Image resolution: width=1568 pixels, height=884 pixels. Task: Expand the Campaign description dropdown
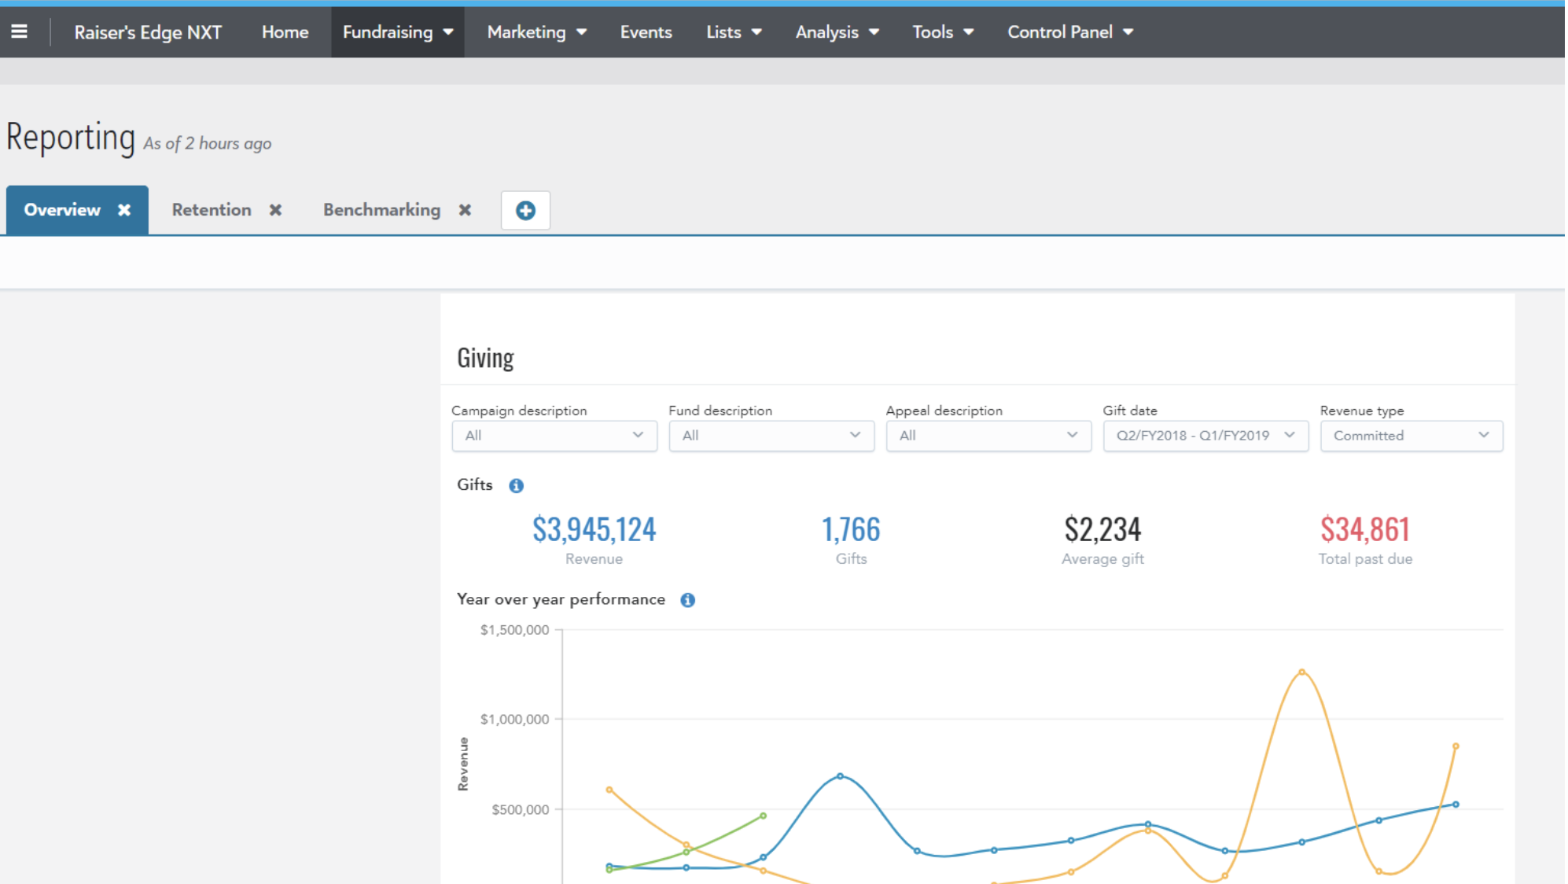point(554,436)
